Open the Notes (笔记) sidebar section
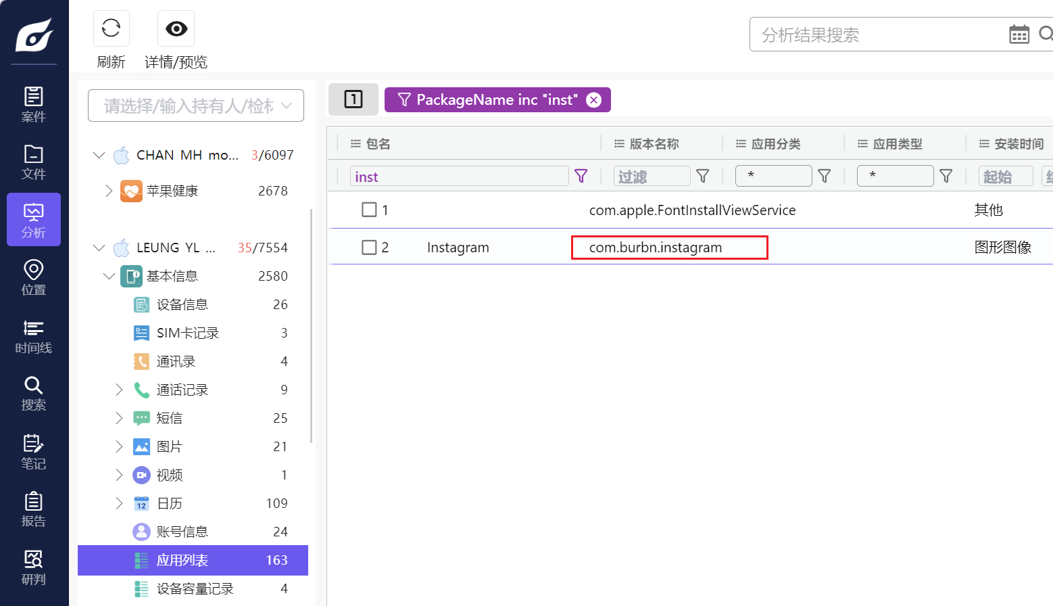The height and width of the screenshot is (606, 1053). pos(33,452)
